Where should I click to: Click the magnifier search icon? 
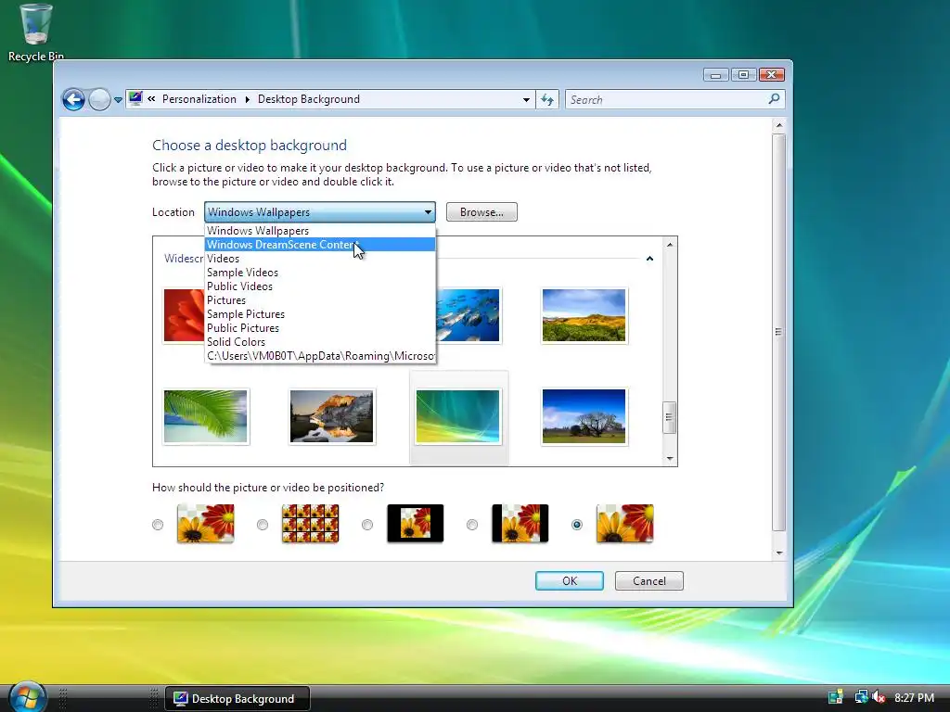[x=774, y=98]
